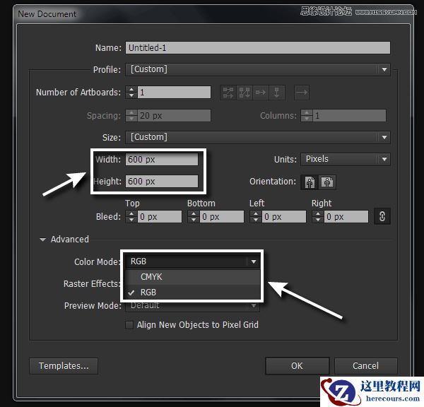This screenshot has width=424, height=407.
Task: Click the Columns field
Action: point(349,116)
